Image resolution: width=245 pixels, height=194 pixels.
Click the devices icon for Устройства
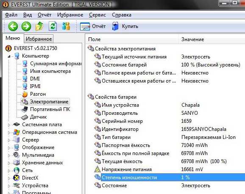17,186
